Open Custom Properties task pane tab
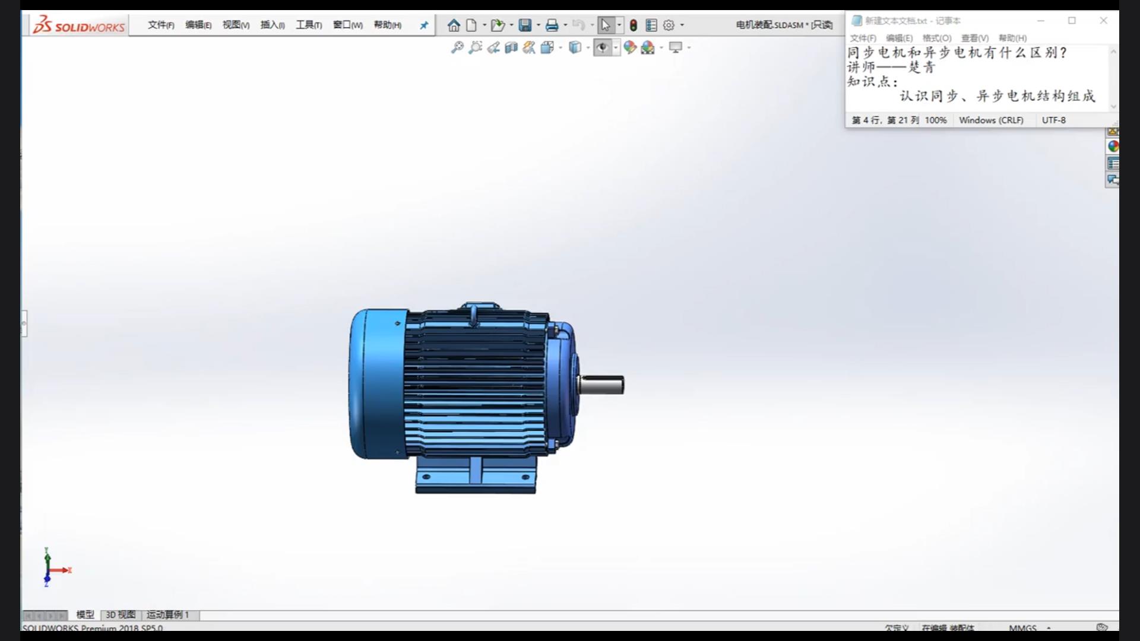This screenshot has width=1140, height=641. [1113, 163]
